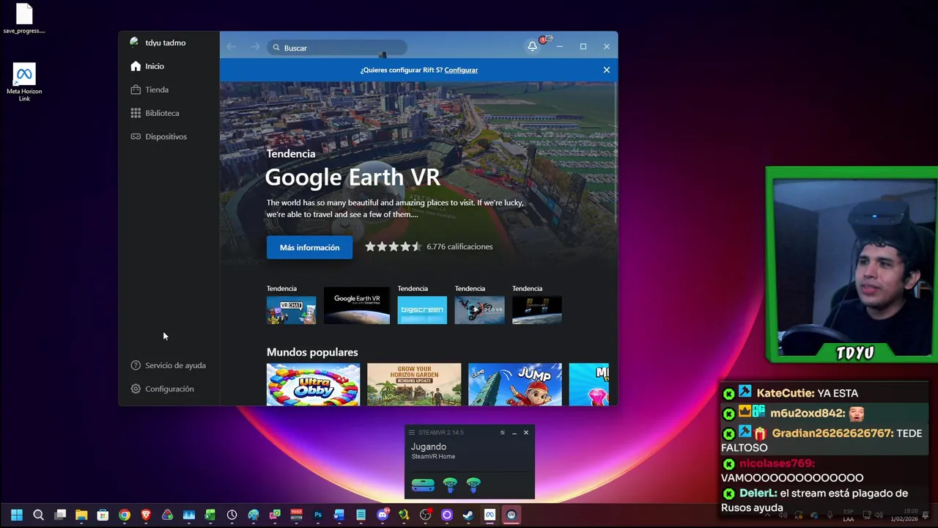
Task: Open Notepad from the taskbar
Action: [361, 515]
